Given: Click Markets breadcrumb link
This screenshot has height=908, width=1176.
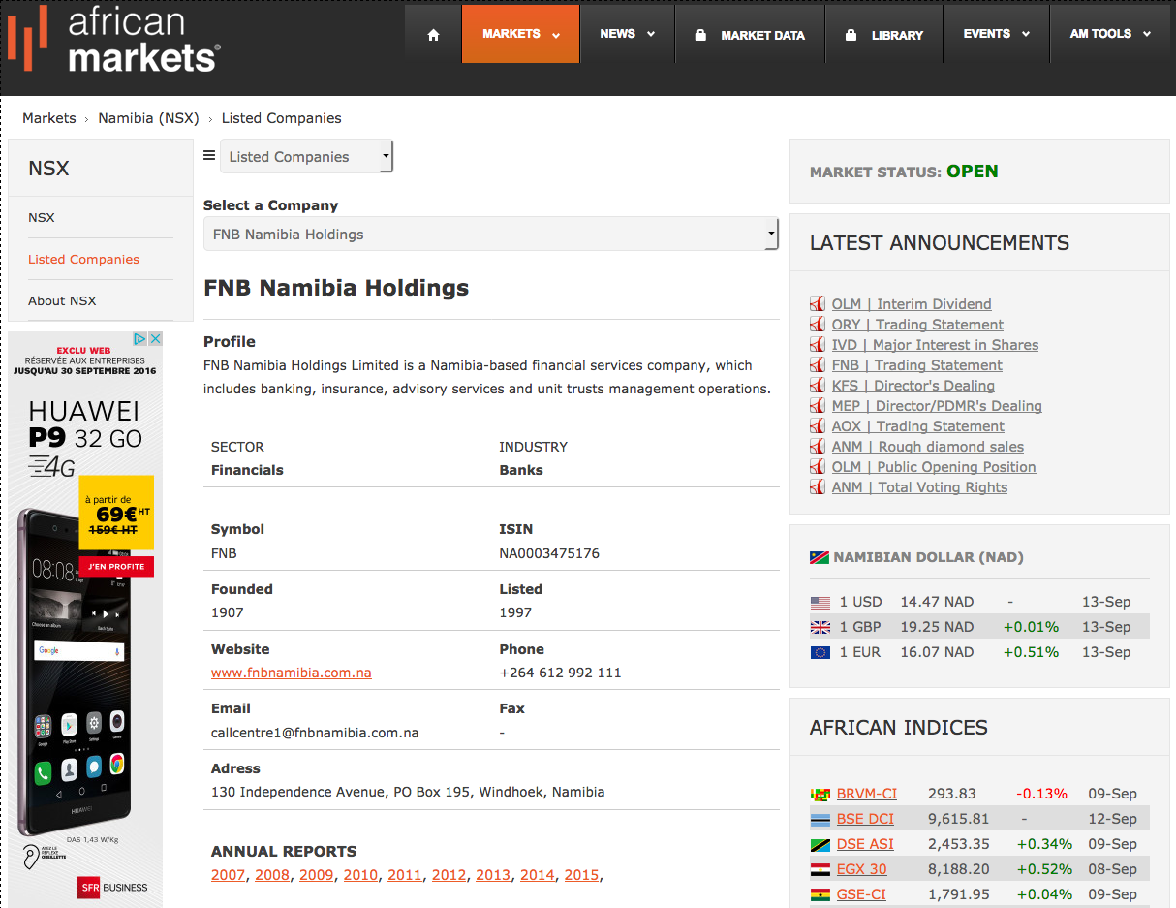Looking at the screenshot, I should [49, 118].
